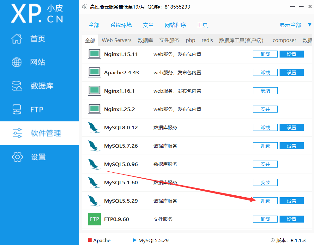Click the MySQL5.1.60 dolphin icon
This screenshot has height=245, width=314.
point(94,182)
